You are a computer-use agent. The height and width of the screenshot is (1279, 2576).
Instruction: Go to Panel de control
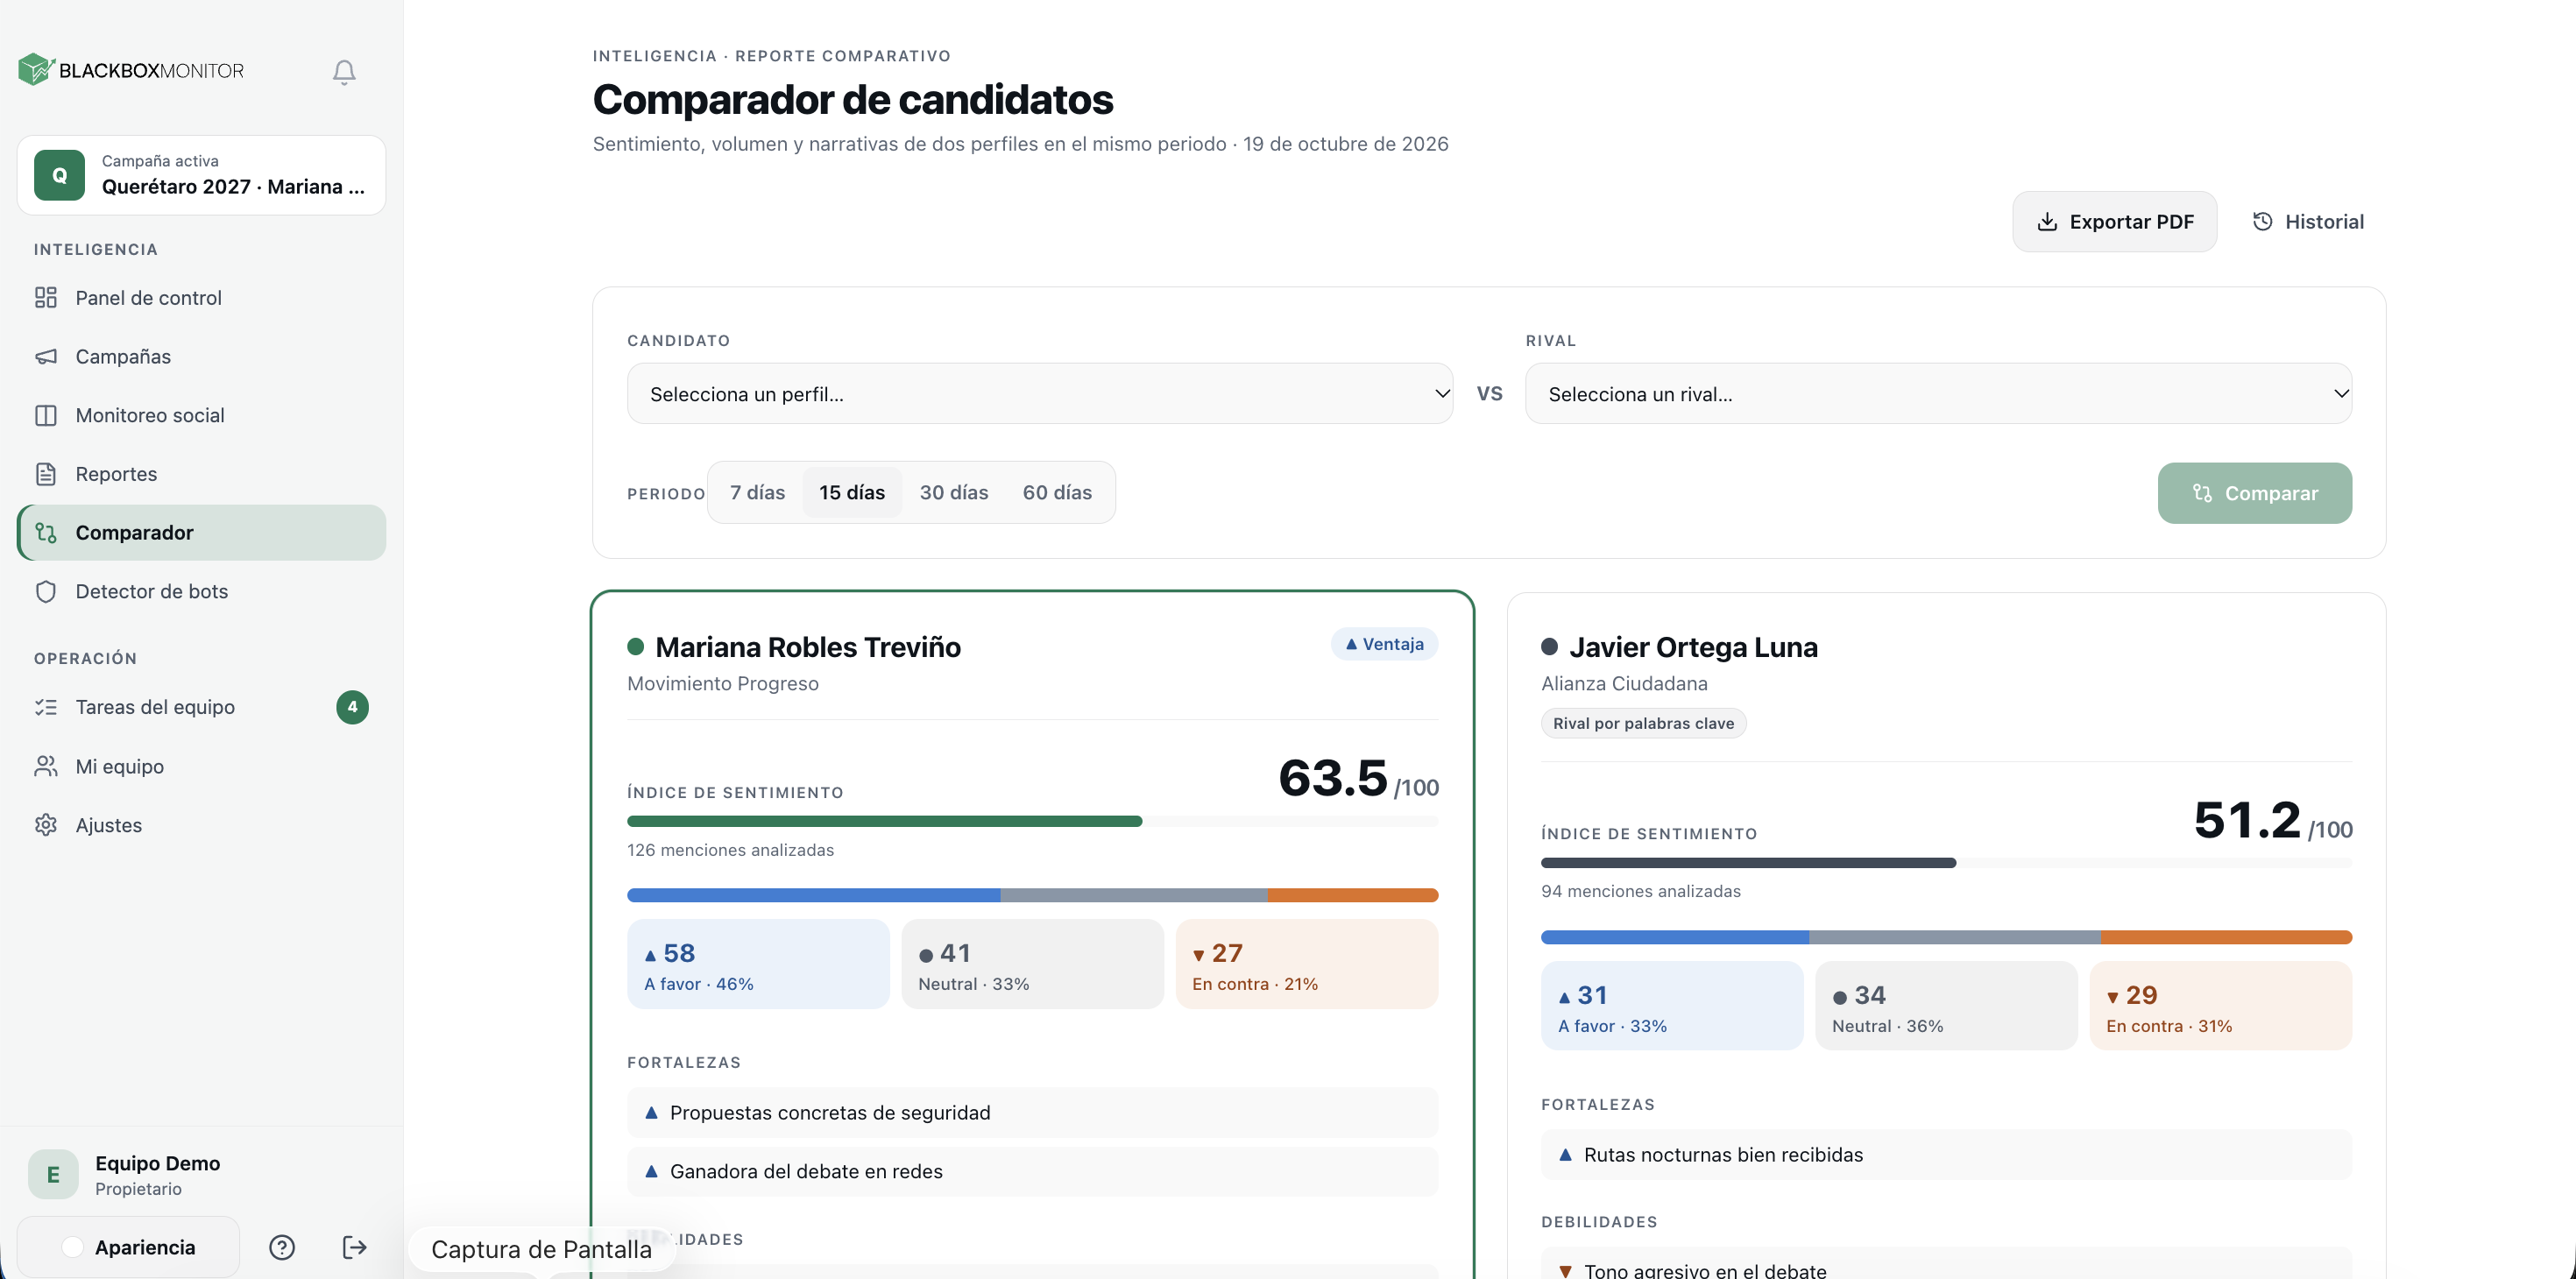(x=201, y=297)
